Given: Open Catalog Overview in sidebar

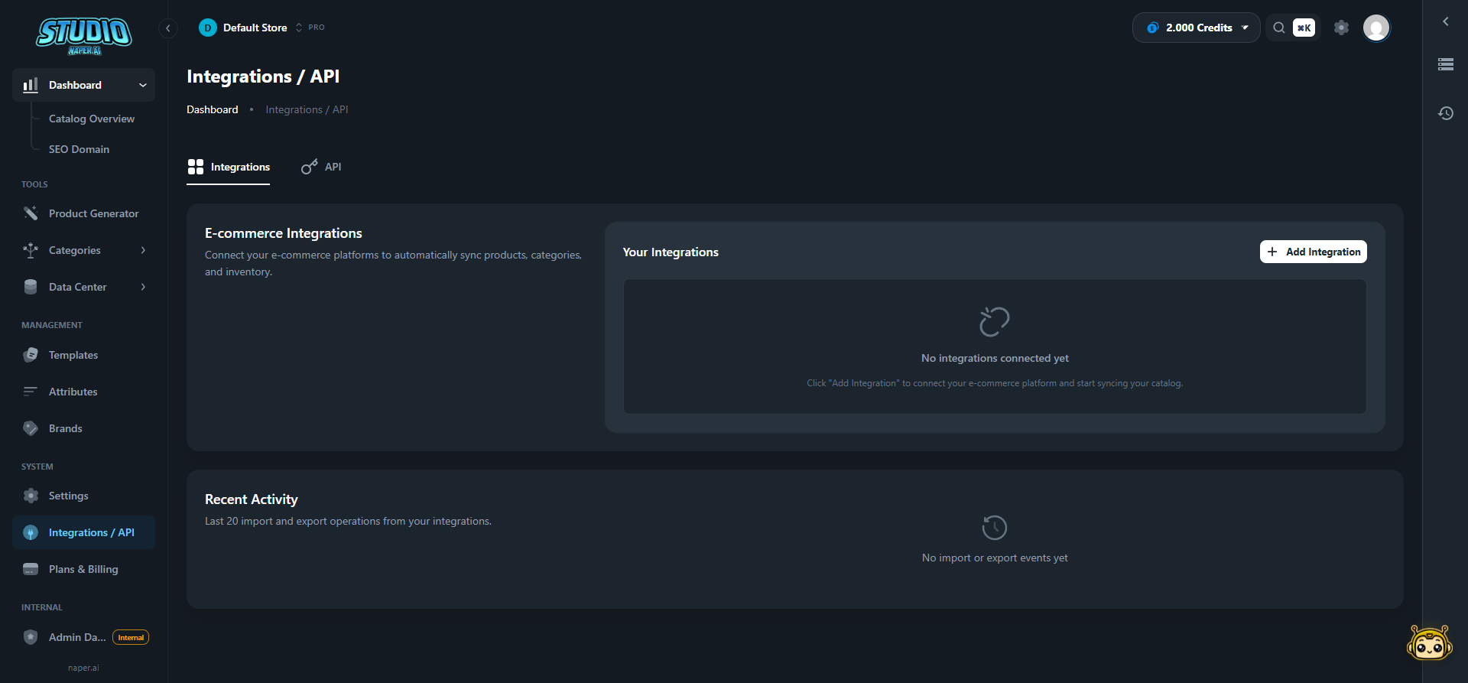Looking at the screenshot, I should [92, 119].
